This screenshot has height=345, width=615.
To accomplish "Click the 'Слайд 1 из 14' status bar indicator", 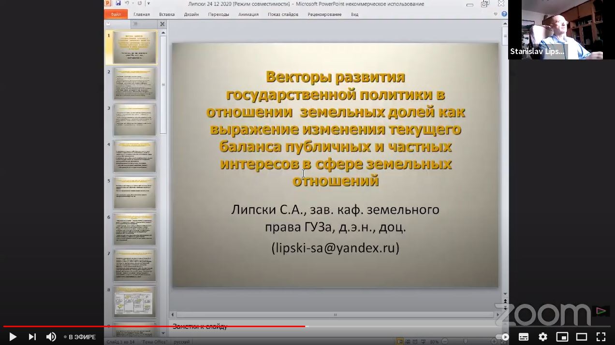I will pos(120,342).
